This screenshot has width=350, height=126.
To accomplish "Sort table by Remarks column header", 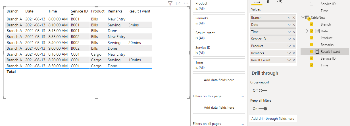I will coord(115,11).
